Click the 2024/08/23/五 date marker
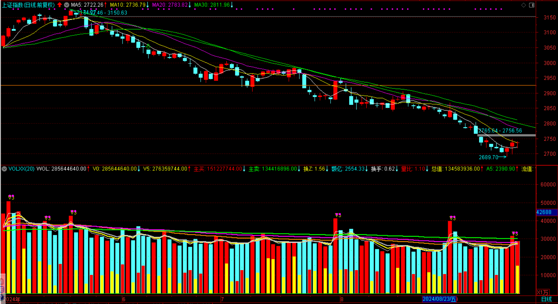The width and height of the screenshot is (558, 304). (x=439, y=299)
